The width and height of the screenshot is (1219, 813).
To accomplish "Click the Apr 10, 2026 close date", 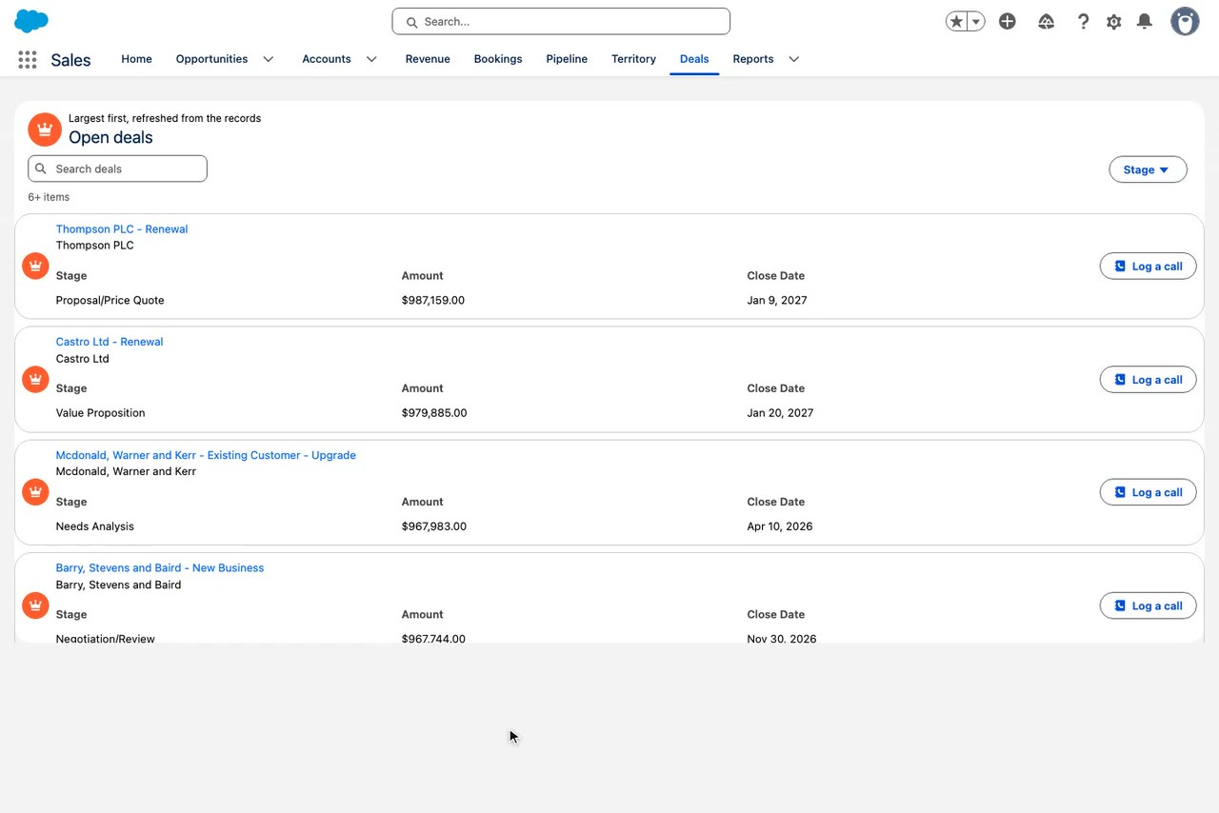I will tap(780, 526).
